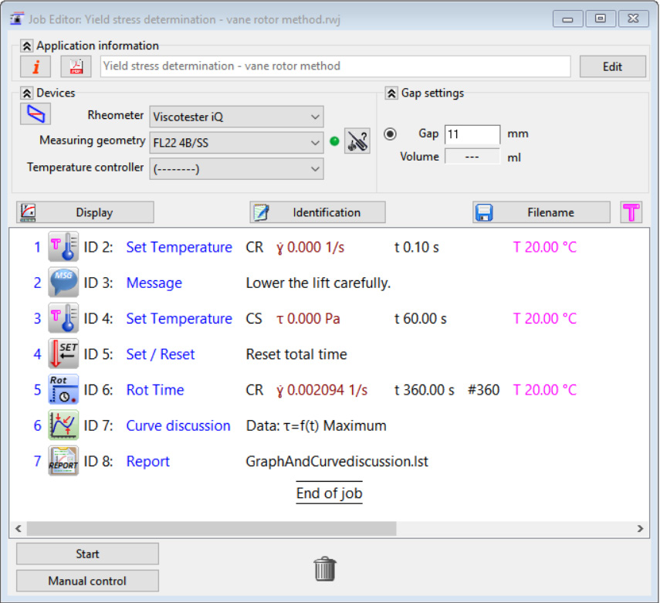Click the Gap value input field
660x603 pixels.
(472, 134)
